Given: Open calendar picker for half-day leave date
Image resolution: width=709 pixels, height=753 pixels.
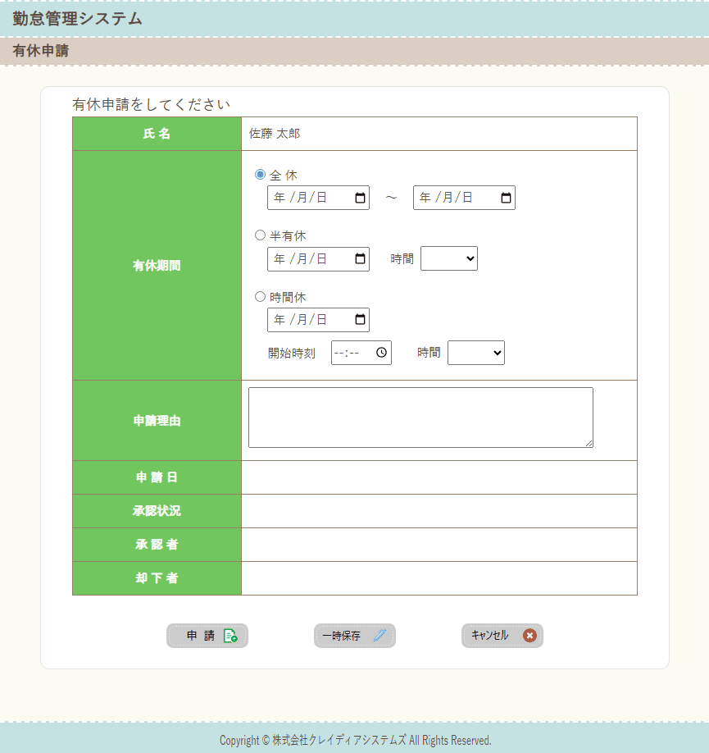Looking at the screenshot, I should pos(360,258).
